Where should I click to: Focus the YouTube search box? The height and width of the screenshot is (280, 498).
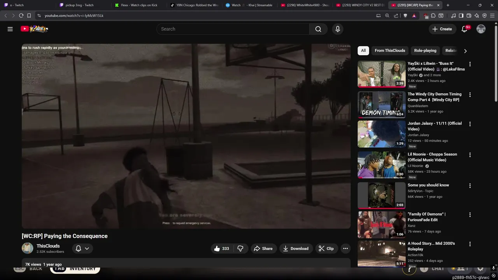pos(233,29)
